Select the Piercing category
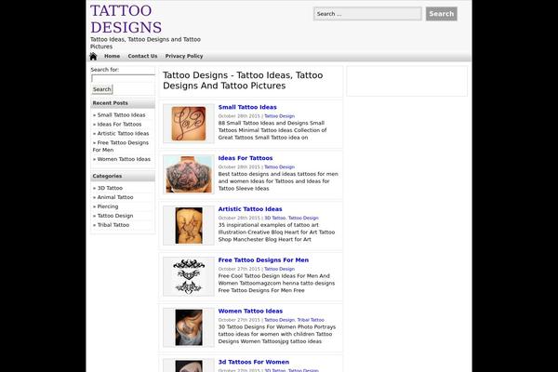This screenshot has width=558, height=372. coord(108,206)
